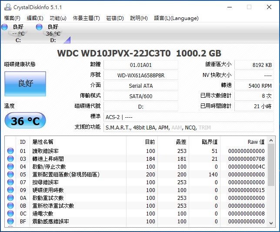The width and height of the screenshot is (280, 232).
Task: Click the ID column header
Action: click(23, 142)
